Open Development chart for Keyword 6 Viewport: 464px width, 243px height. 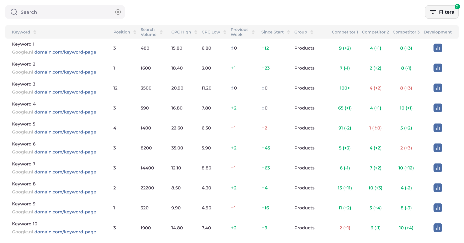coord(438,148)
